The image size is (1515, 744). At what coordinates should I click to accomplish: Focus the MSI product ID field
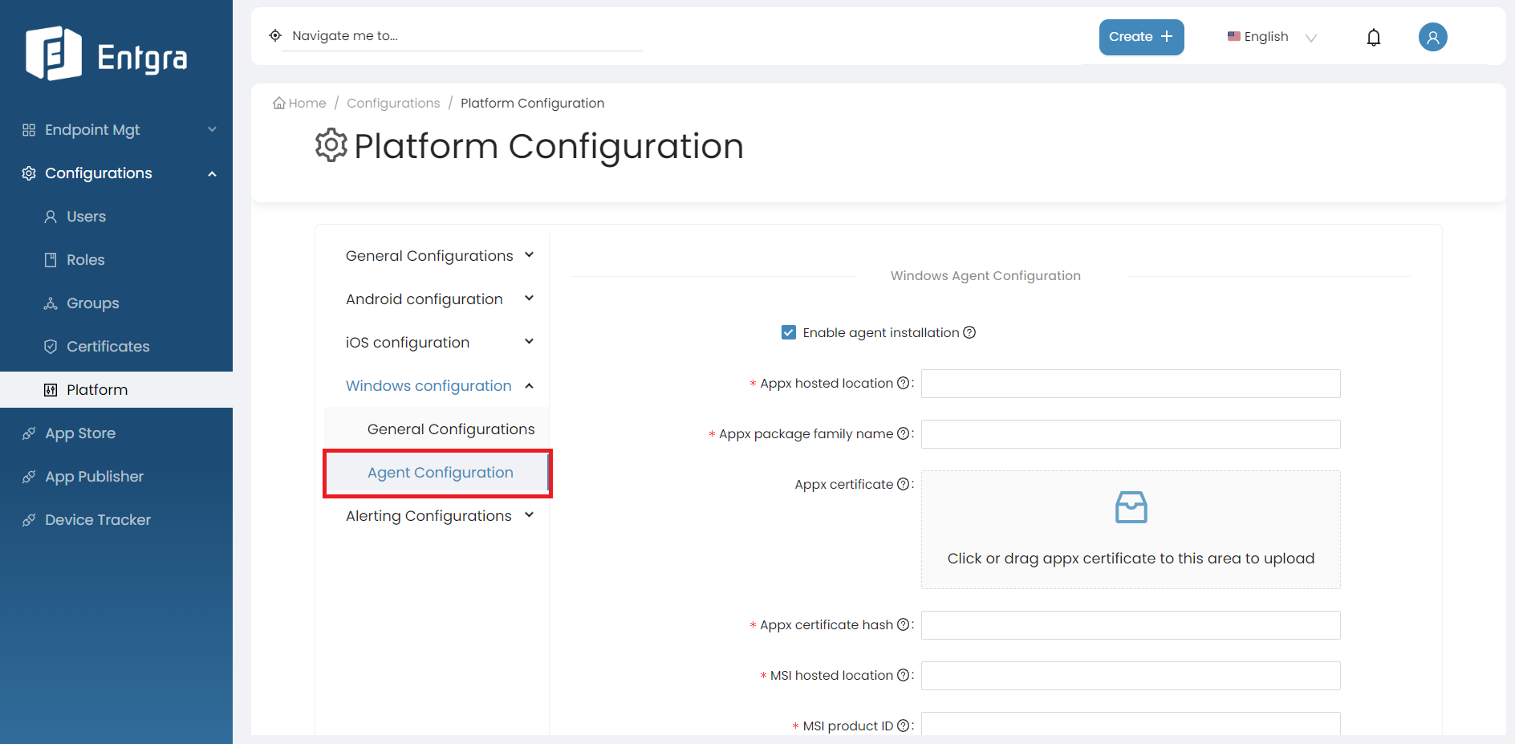(1131, 723)
